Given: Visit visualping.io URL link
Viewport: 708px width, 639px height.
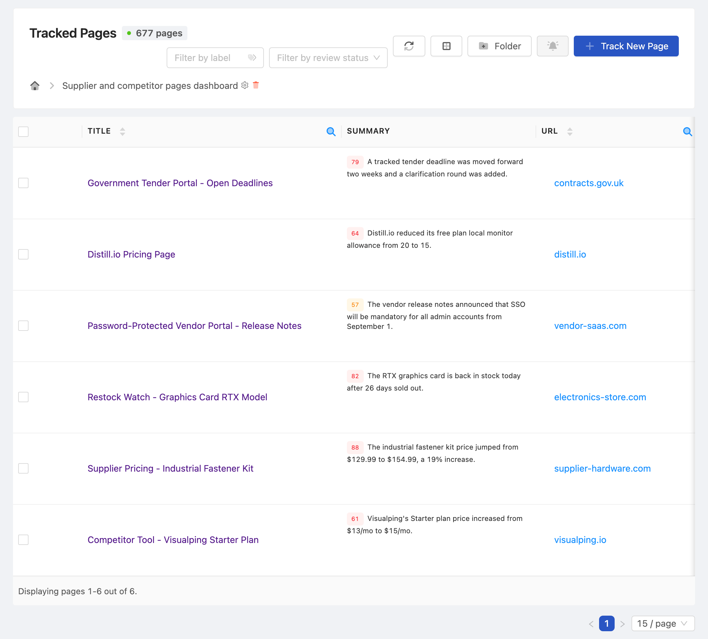Looking at the screenshot, I should [x=580, y=540].
